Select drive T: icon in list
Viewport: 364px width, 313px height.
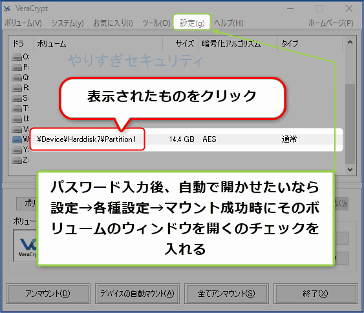[17, 108]
